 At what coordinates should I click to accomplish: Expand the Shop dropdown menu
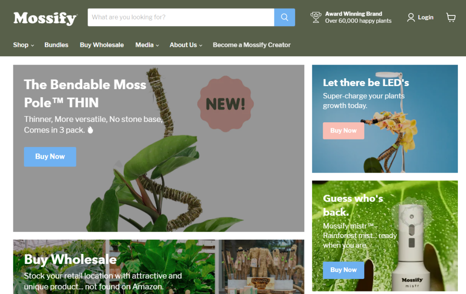23,45
